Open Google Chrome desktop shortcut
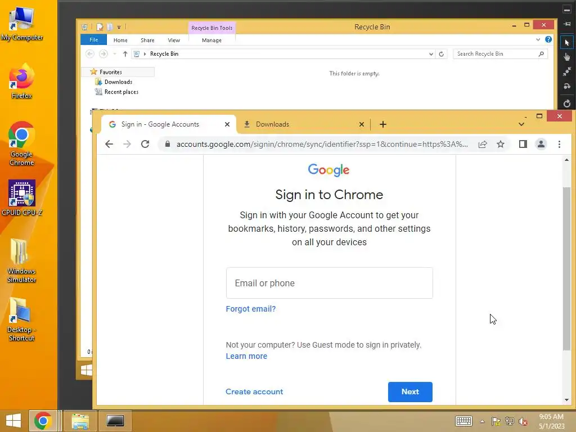Screen dimensions: 576x432 pos(22,143)
